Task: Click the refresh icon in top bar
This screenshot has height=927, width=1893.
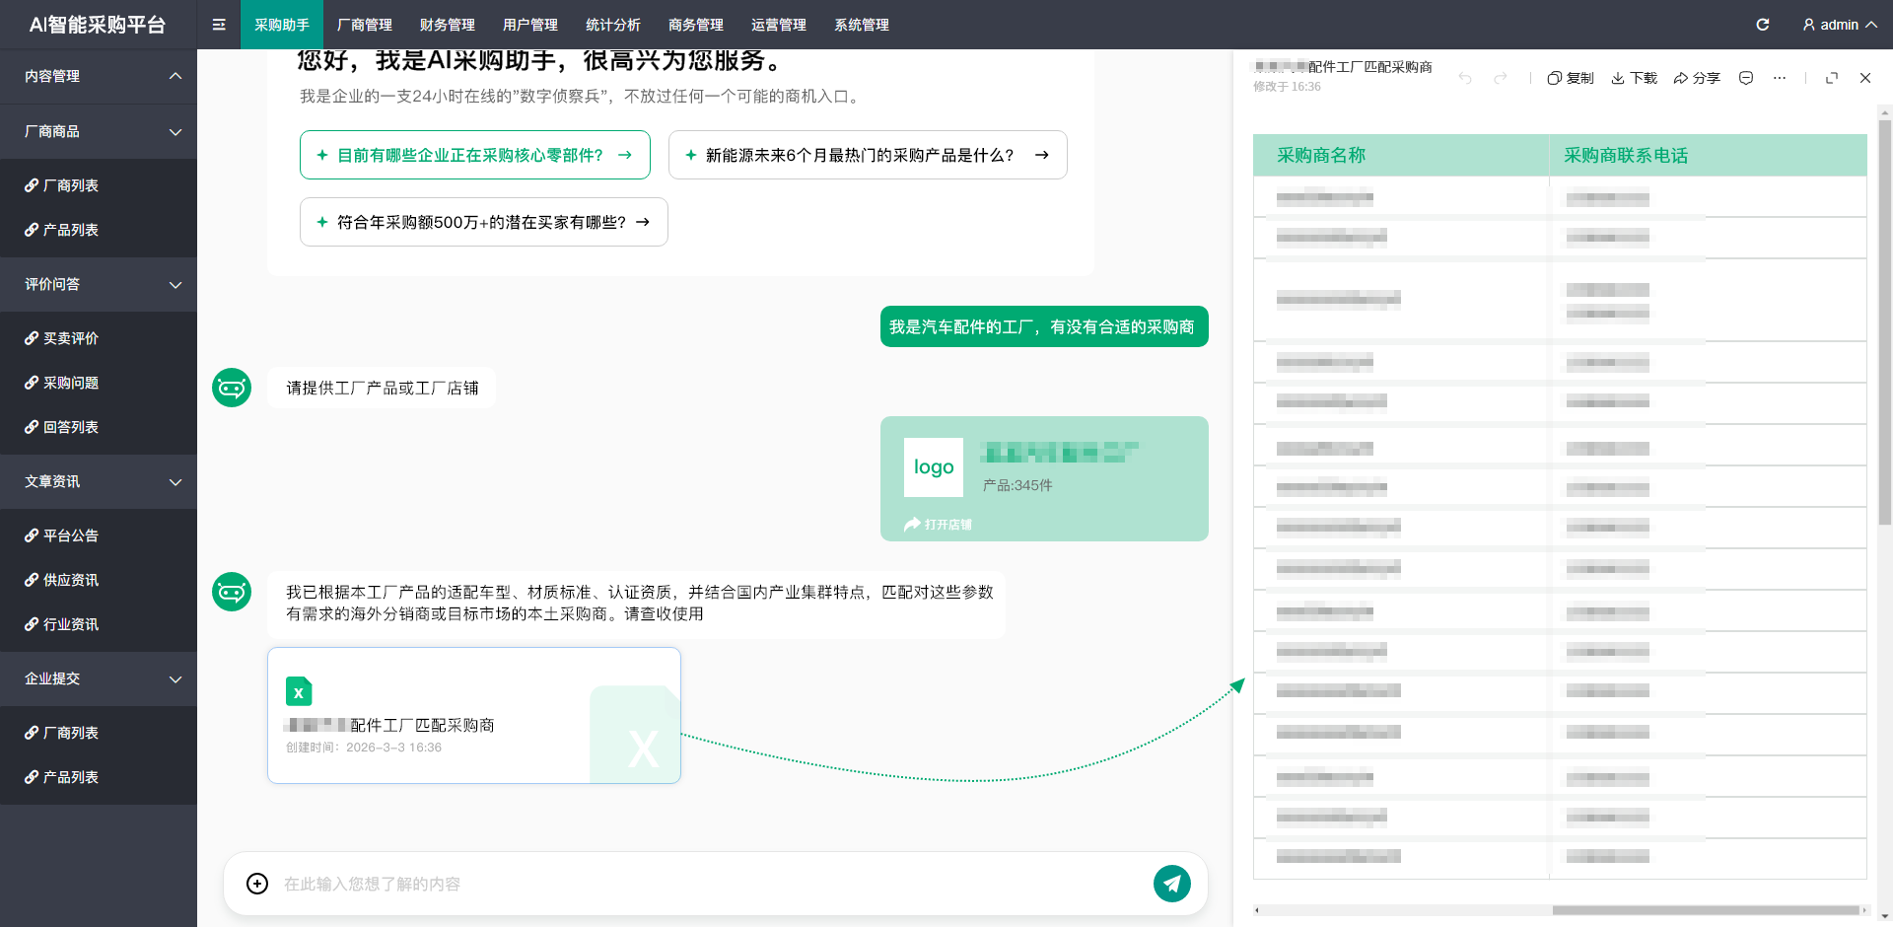Action: pyautogui.click(x=1763, y=25)
